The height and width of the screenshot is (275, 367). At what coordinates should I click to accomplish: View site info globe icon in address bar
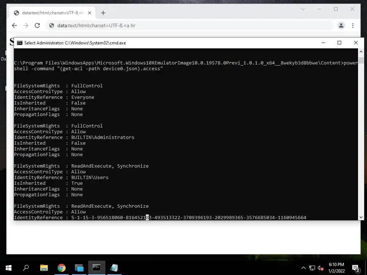pyautogui.click(x=52, y=25)
